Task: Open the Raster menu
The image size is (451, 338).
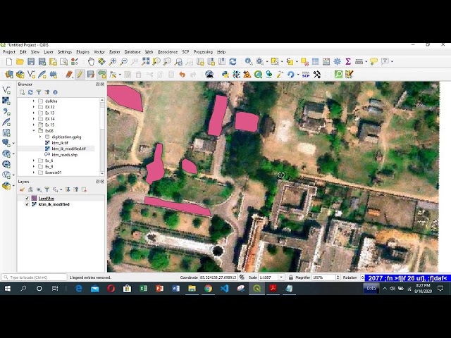Action: coord(114,52)
